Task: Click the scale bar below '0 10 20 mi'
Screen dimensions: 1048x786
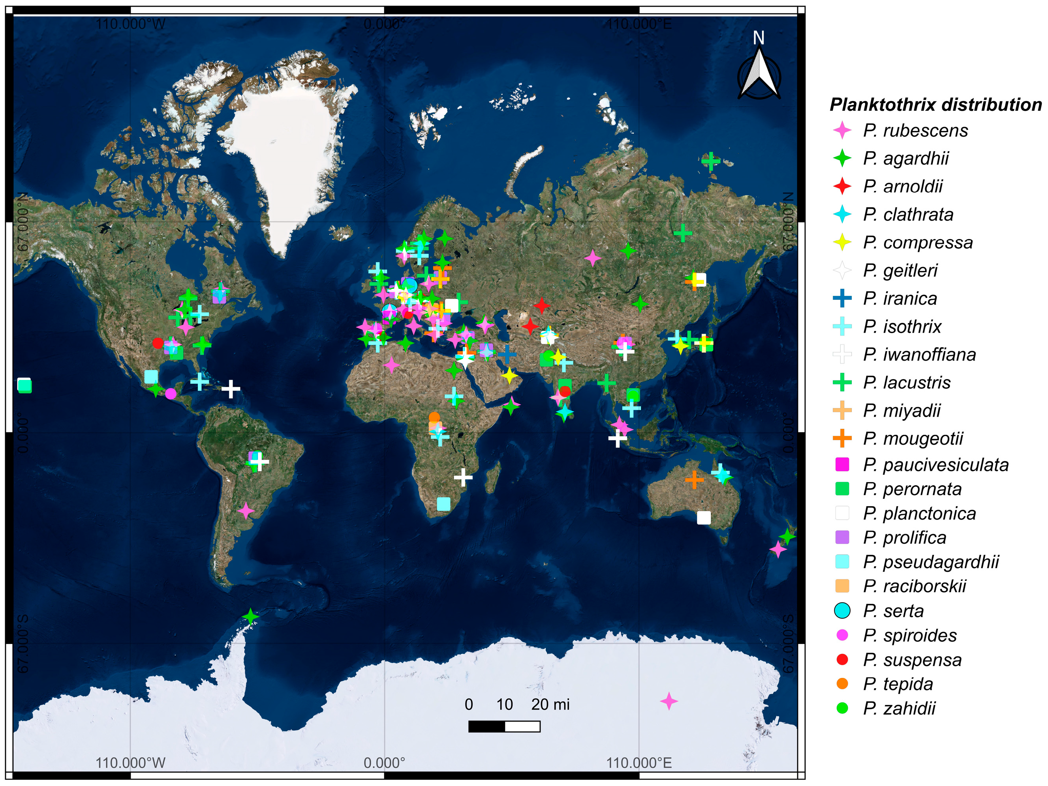Action: click(x=504, y=726)
